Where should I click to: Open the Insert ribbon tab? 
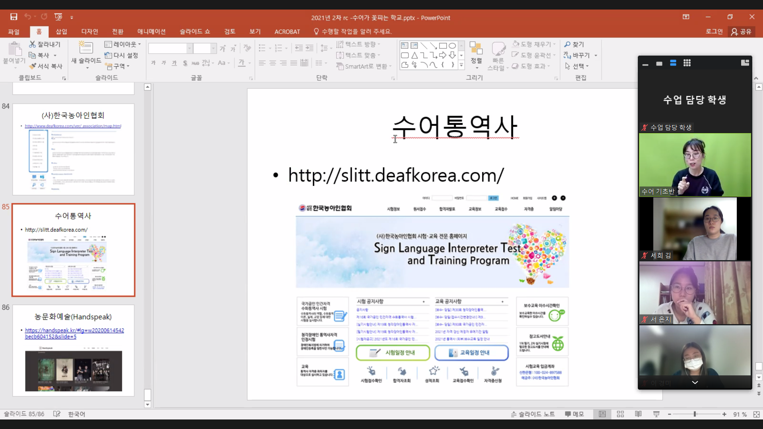pos(61,31)
